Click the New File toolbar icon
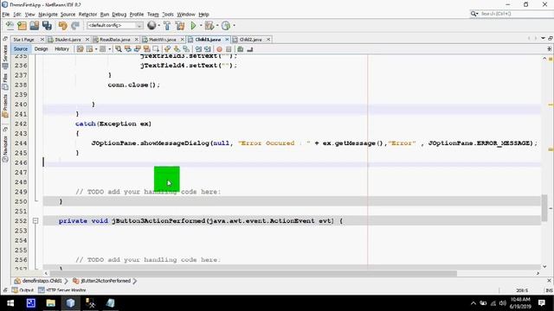 (10, 25)
